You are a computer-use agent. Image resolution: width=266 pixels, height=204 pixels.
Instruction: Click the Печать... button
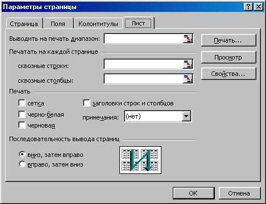[x=228, y=40]
